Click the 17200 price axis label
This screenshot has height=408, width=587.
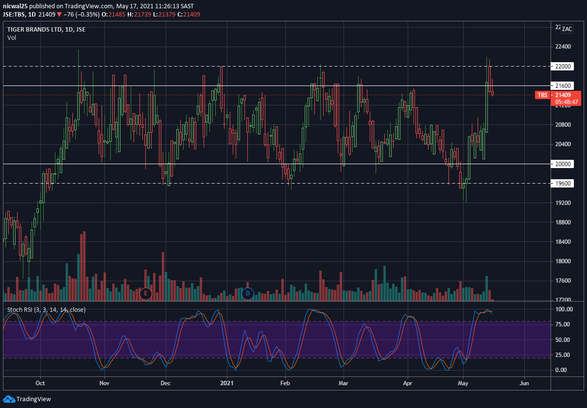point(562,300)
